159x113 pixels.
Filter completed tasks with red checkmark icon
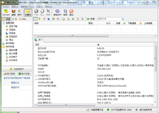44,19
